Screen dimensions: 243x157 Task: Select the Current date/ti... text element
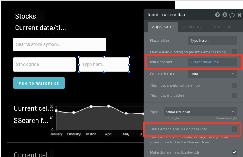click(40, 28)
